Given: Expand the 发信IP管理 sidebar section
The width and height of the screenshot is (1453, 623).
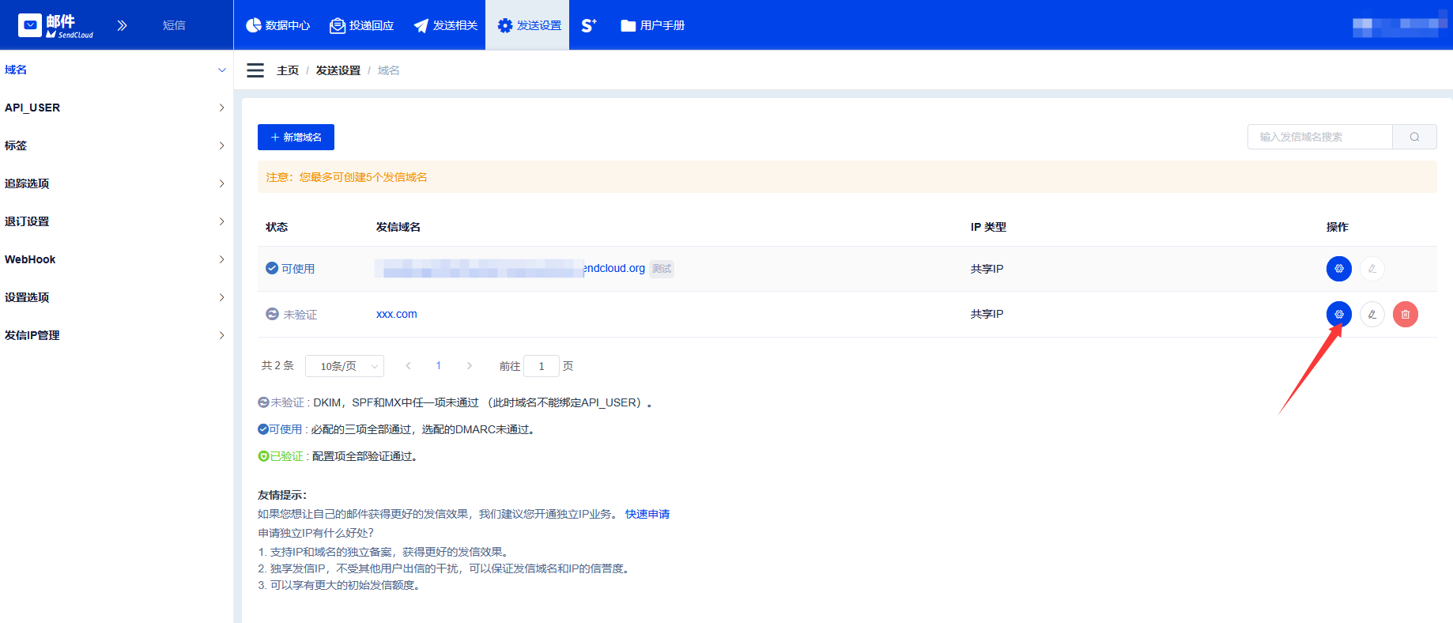Looking at the screenshot, I should point(115,335).
